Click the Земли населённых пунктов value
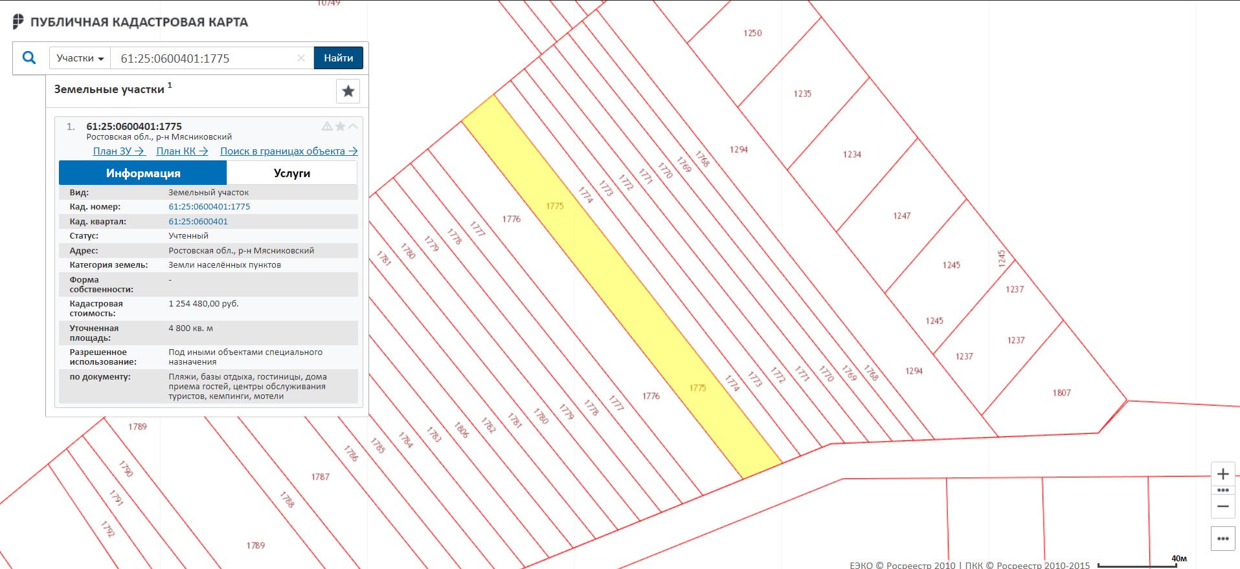The width and height of the screenshot is (1240, 569). [225, 265]
